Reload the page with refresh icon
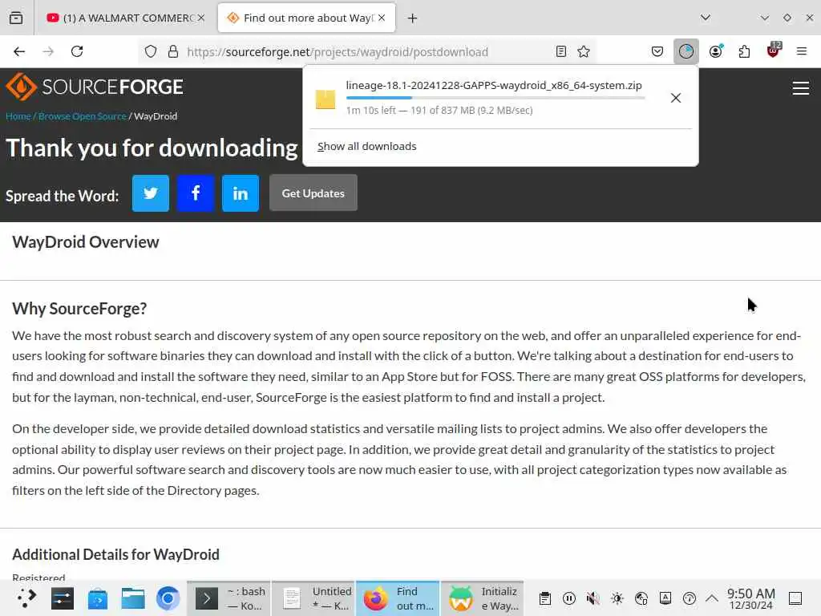The width and height of the screenshot is (821, 616). pyautogui.click(x=77, y=51)
